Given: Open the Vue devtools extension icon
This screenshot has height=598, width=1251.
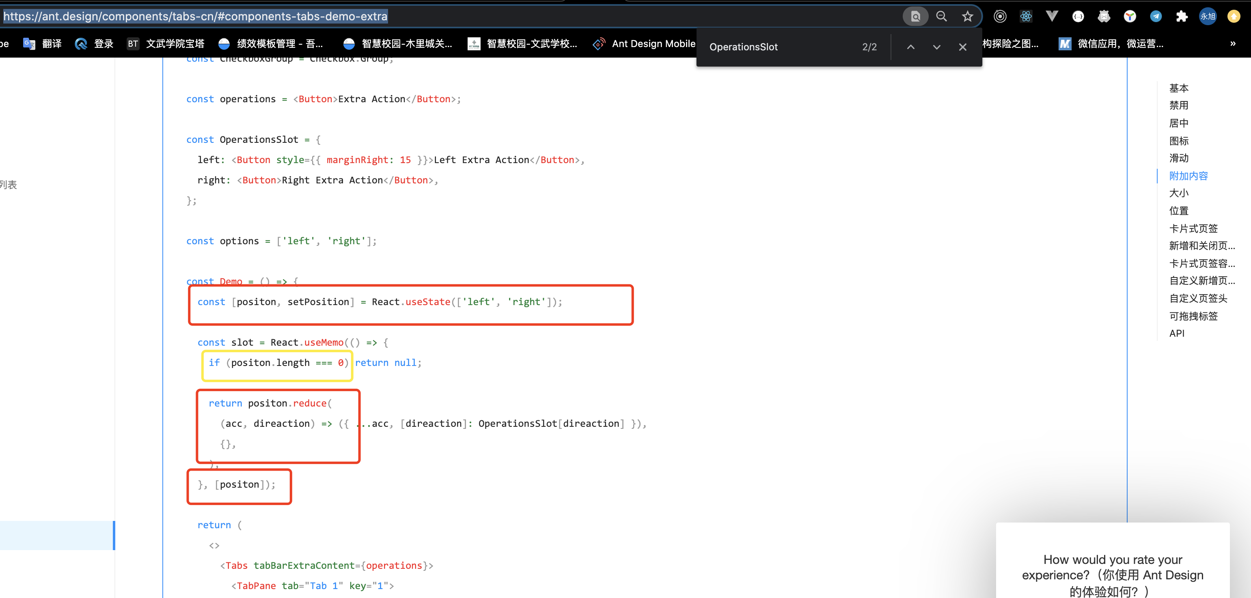Looking at the screenshot, I should click(1052, 17).
